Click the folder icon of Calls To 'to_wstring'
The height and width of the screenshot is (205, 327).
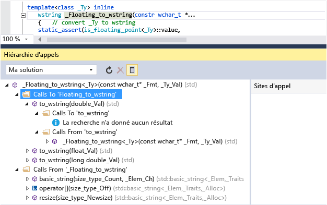(46, 113)
